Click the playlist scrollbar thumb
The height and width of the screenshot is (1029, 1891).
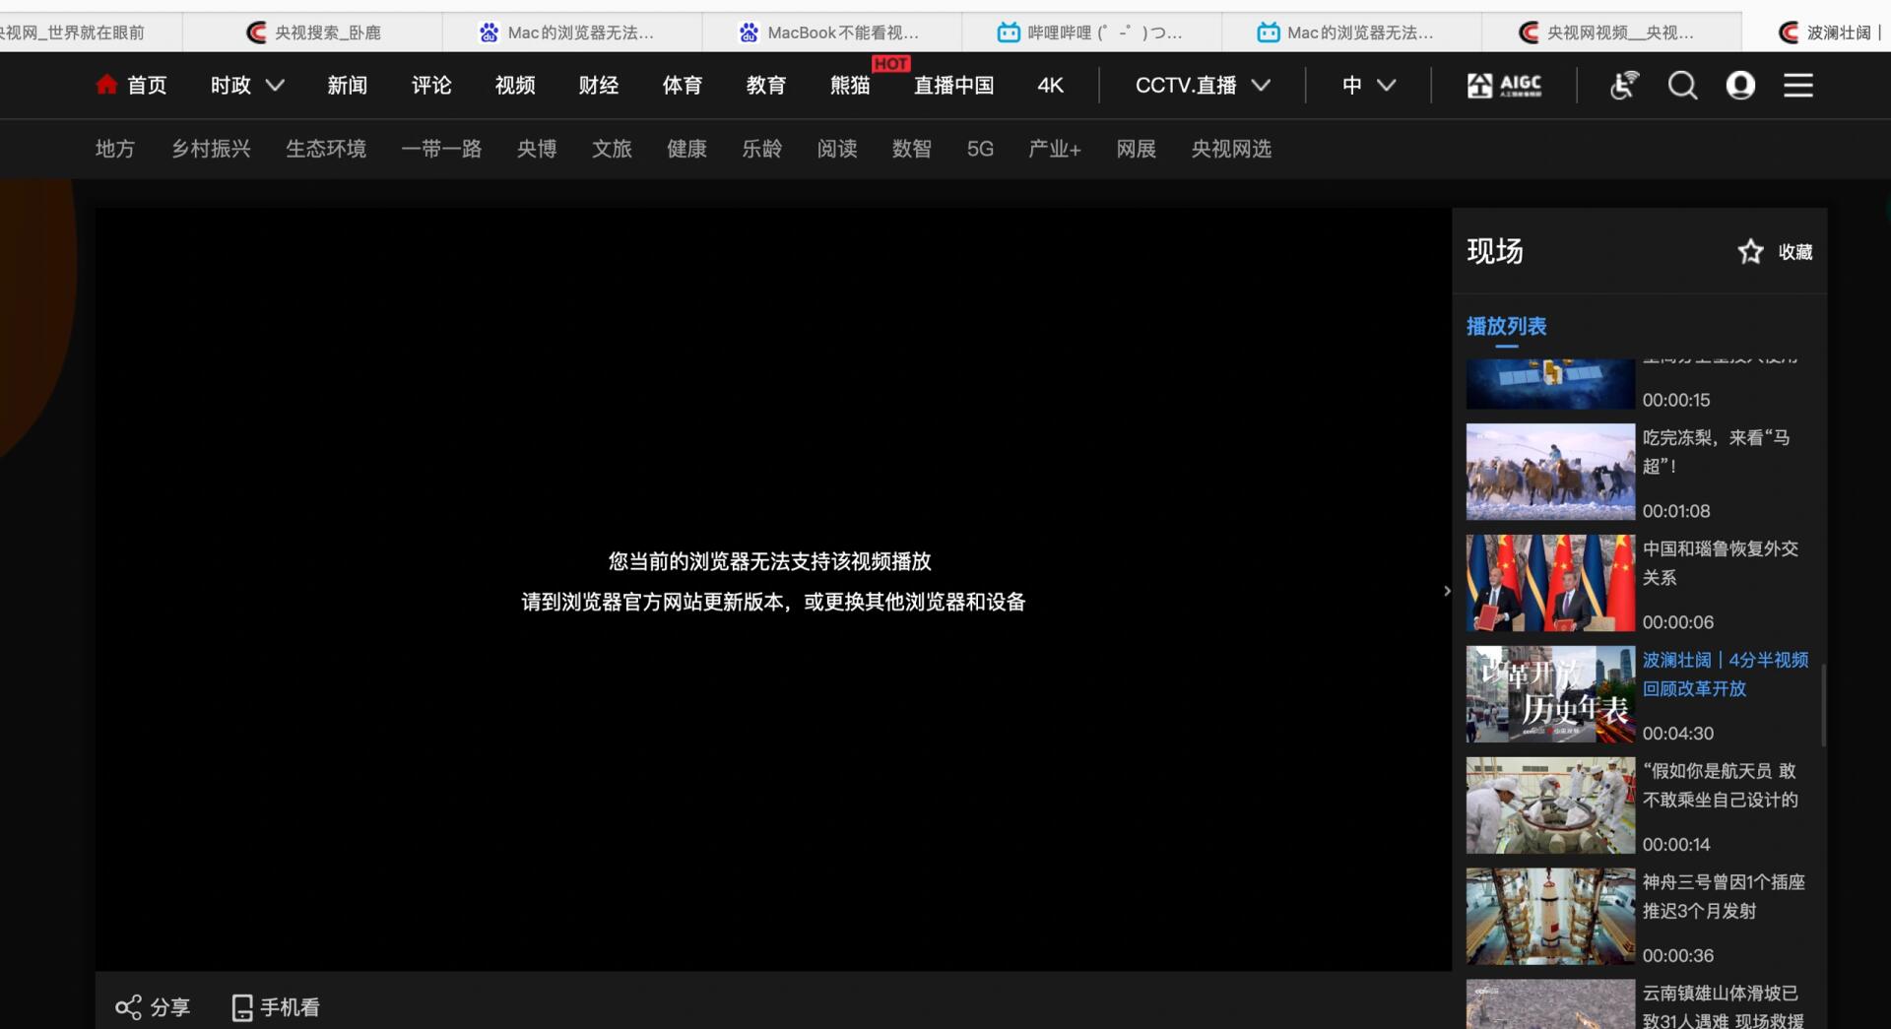[1823, 704]
